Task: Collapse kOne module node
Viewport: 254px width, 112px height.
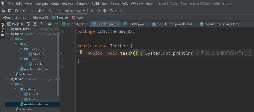Action: (x=7, y=34)
